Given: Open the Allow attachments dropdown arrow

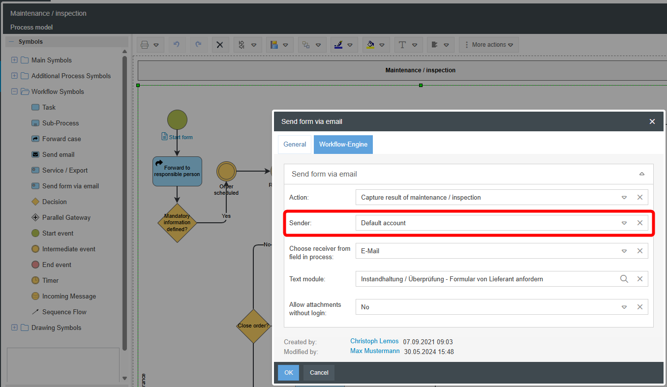Looking at the screenshot, I should [x=624, y=307].
